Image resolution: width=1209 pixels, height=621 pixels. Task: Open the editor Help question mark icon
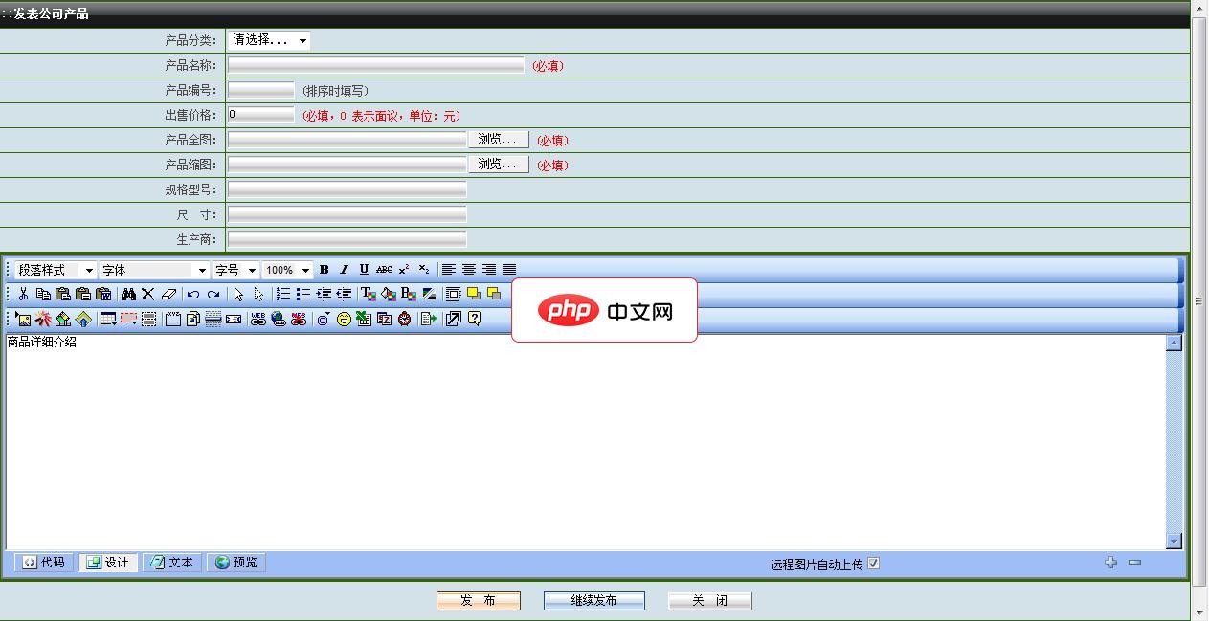tap(474, 319)
